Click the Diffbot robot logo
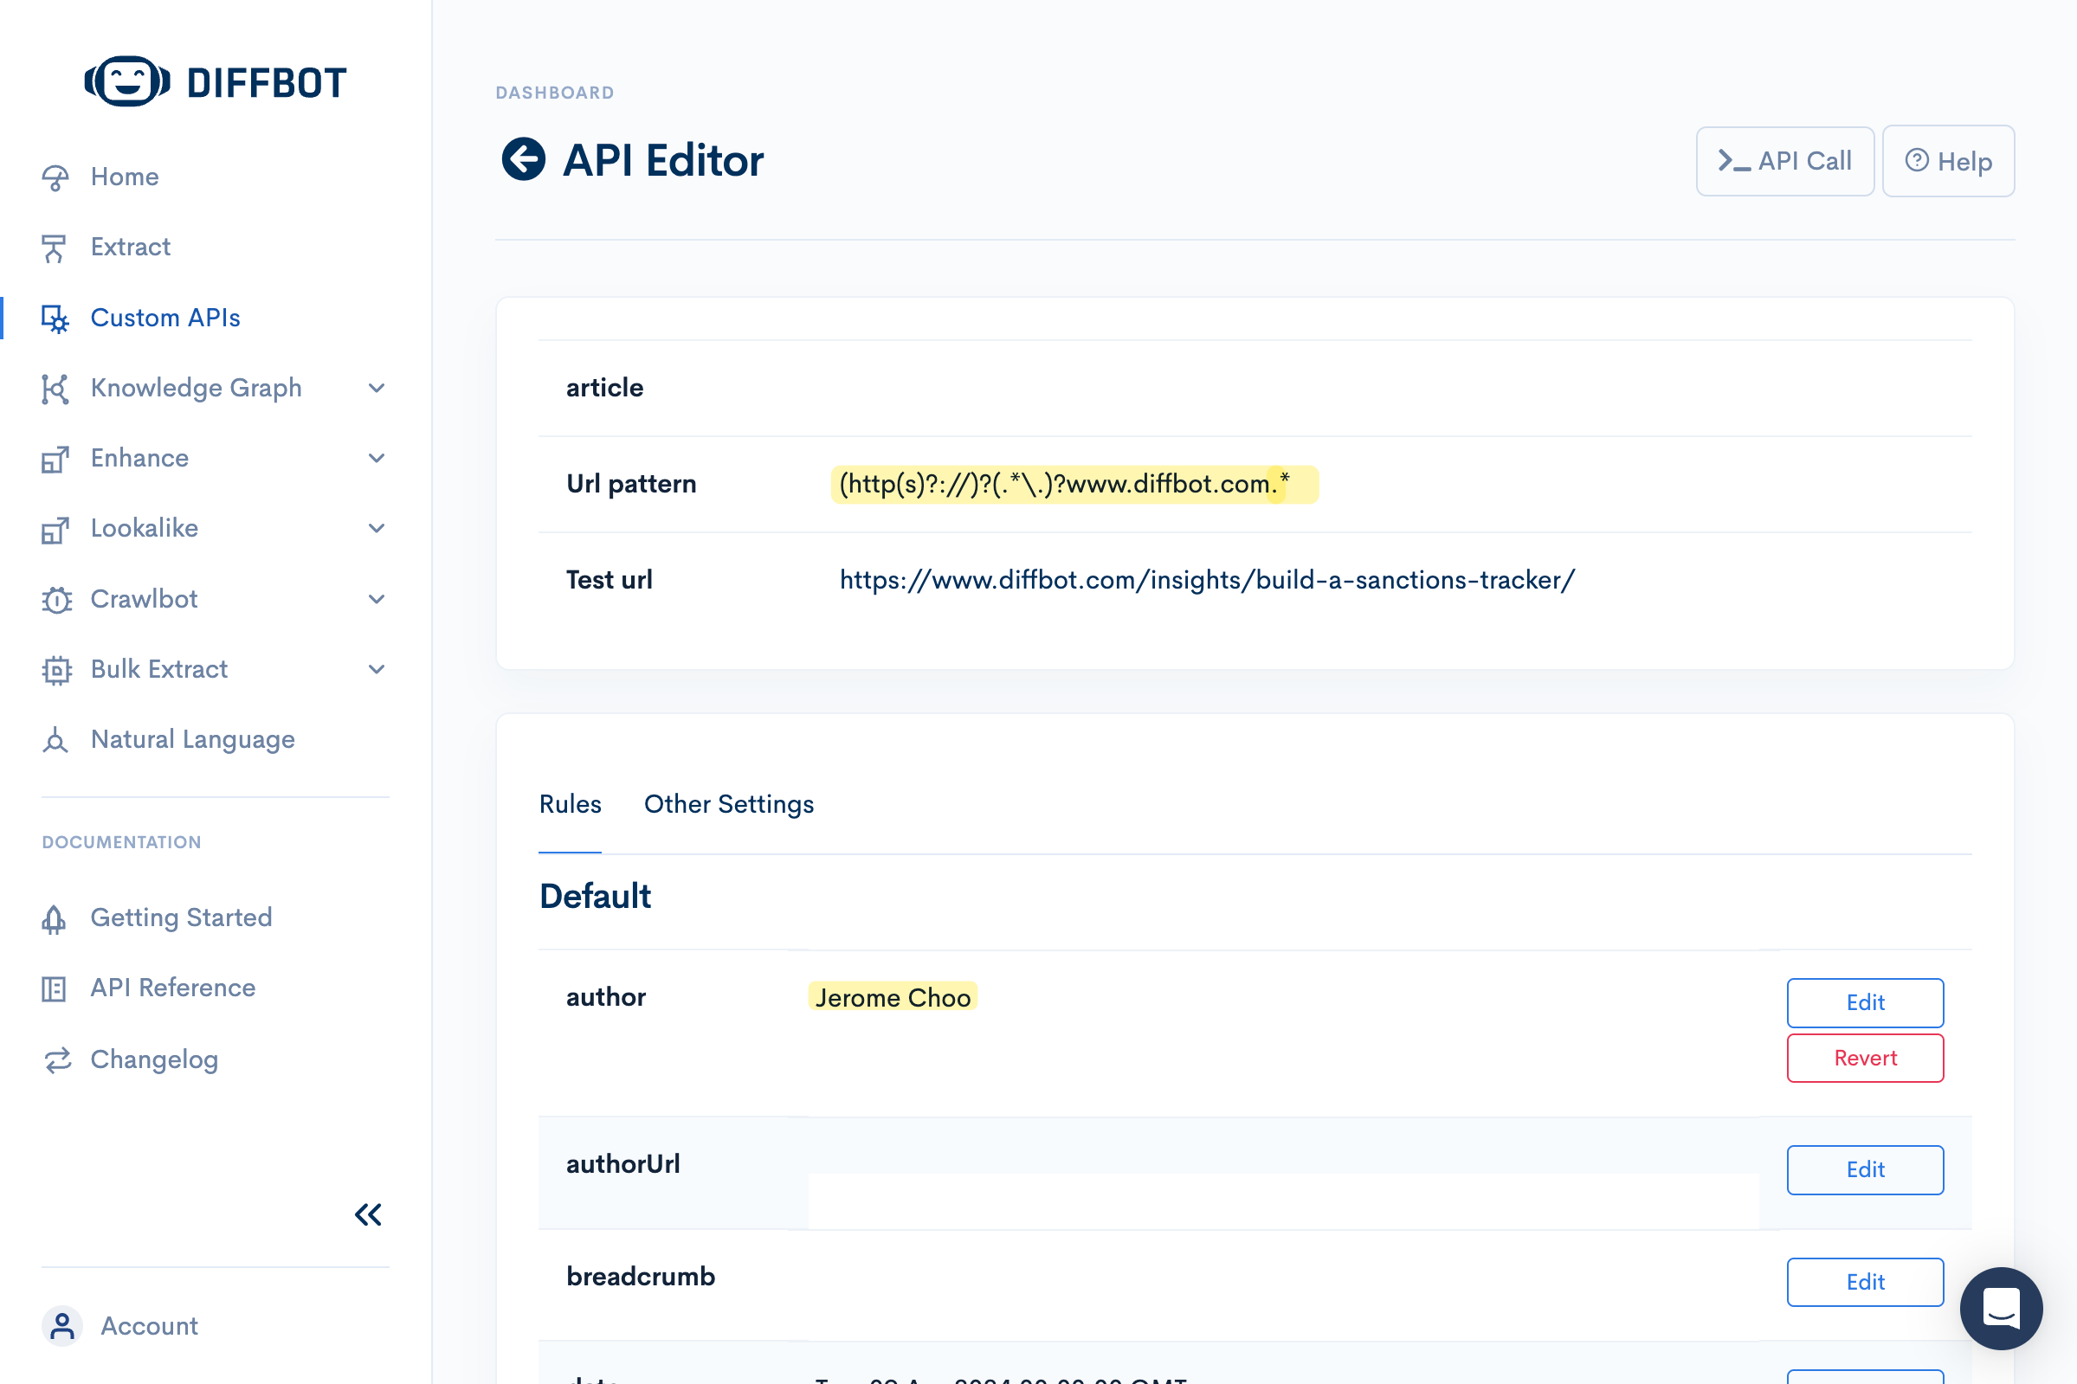 (x=127, y=82)
